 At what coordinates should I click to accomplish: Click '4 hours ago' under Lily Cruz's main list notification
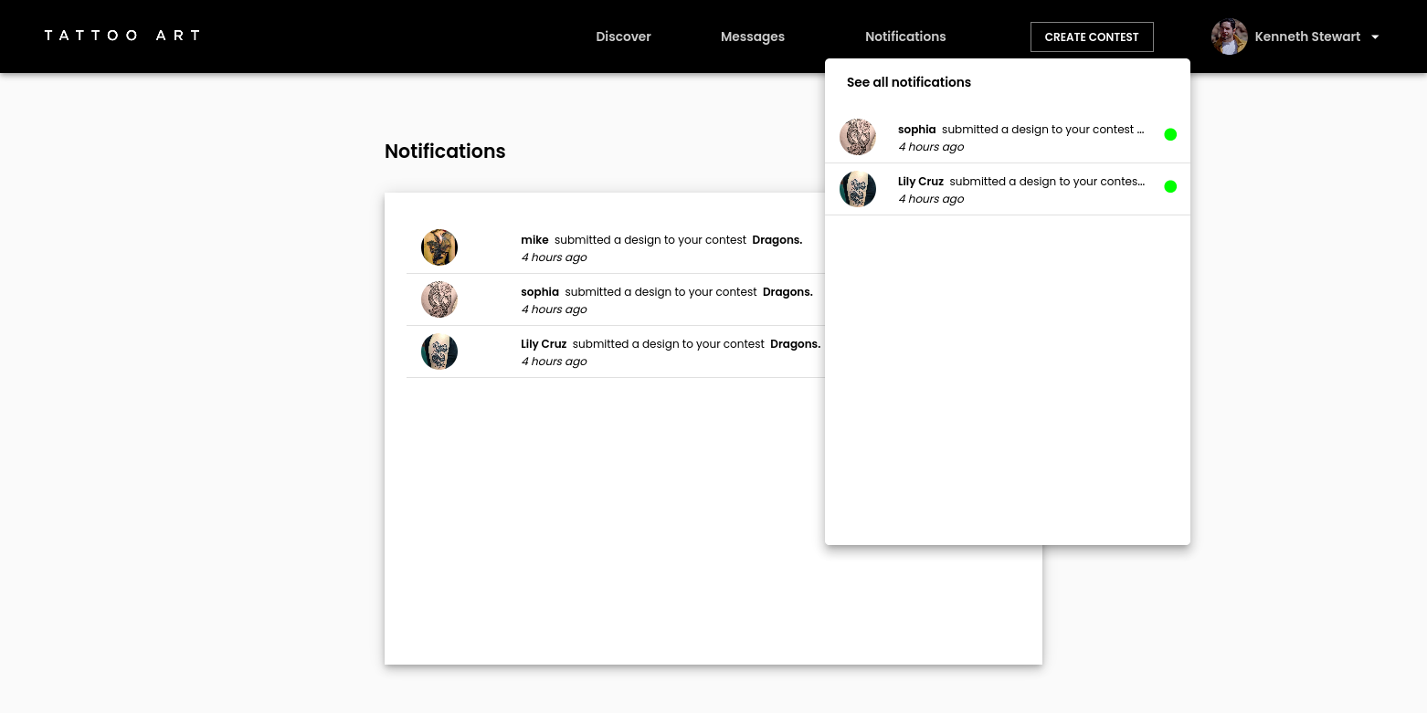point(554,362)
